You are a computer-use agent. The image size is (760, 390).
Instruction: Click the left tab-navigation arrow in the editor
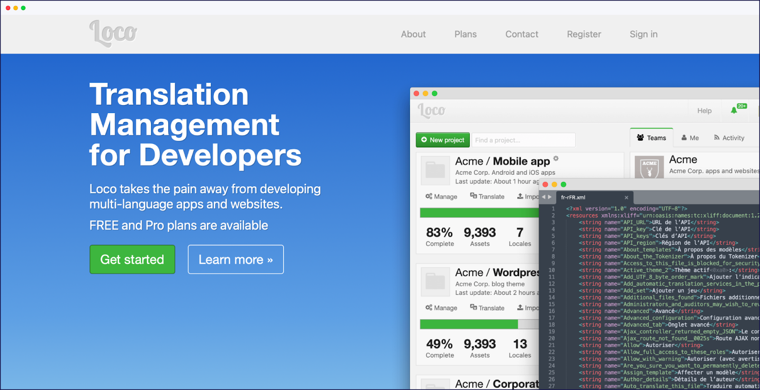point(544,197)
